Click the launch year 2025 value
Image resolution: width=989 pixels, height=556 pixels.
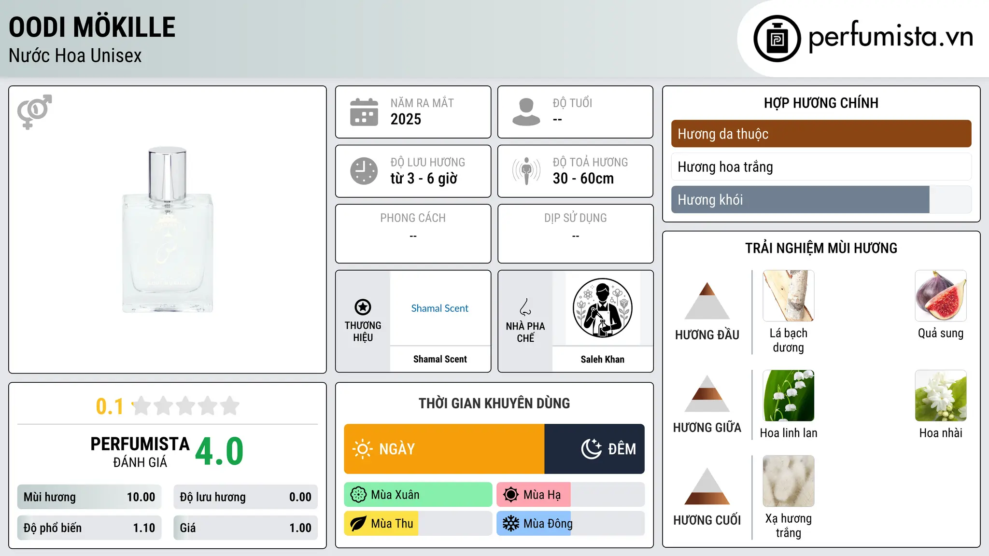406,119
